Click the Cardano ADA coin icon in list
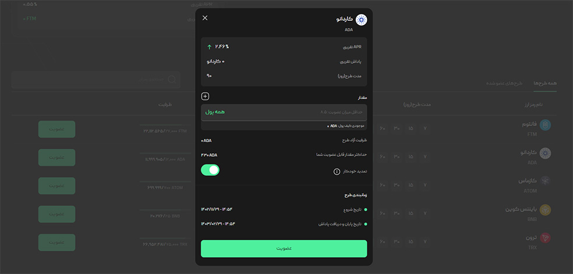Viewport: 573px width, 274px height. [545, 153]
